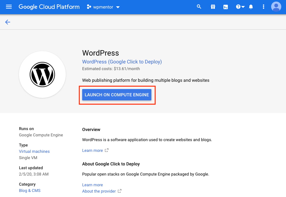The image size is (286, 197).
Task: Click Learn more under Overview
Action: (x=93, y=151)
